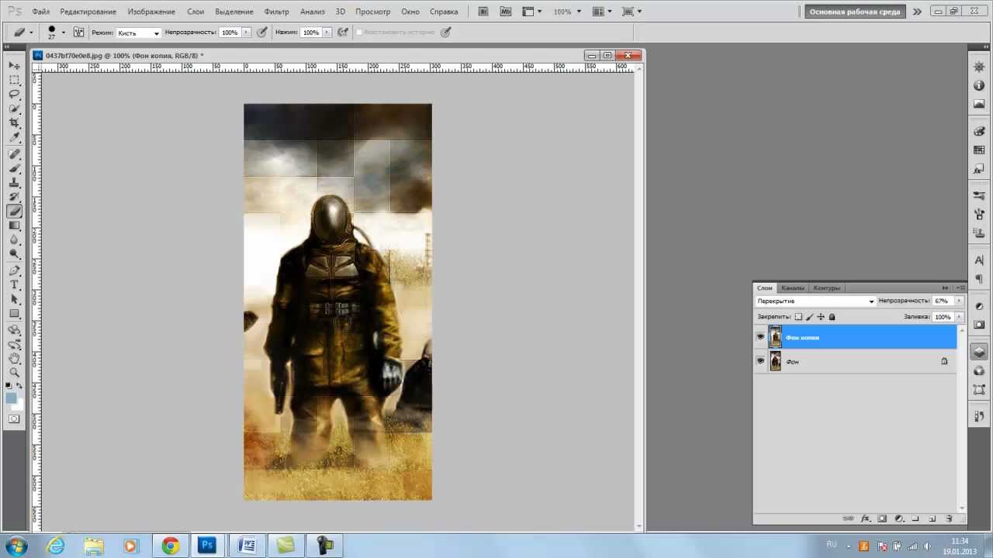Hide the Фон layer
Screen dimensions: 993x558
coord(760,361)
